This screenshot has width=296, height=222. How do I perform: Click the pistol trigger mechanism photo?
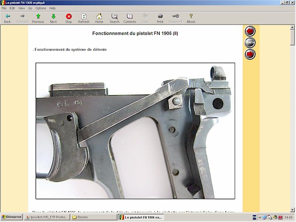(135, 131)
